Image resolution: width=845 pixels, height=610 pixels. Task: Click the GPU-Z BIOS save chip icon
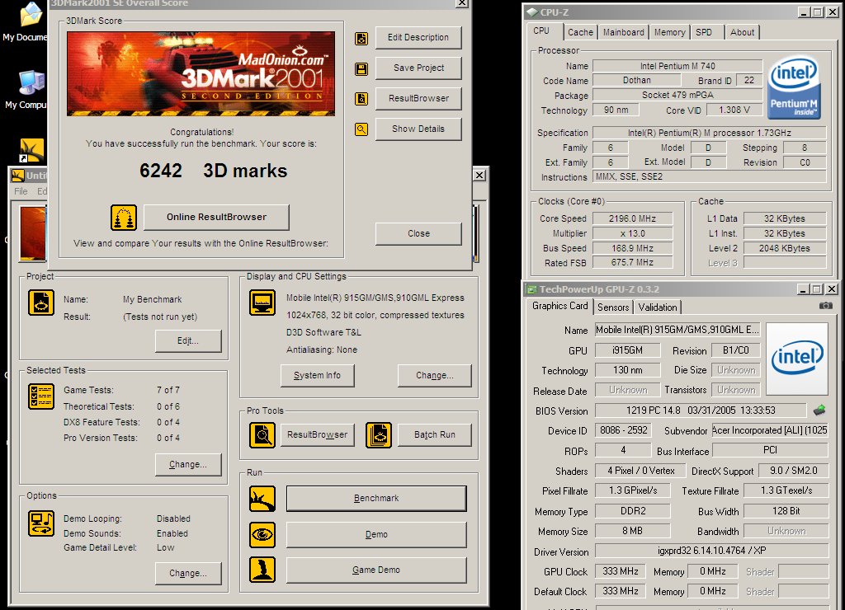pyautogui.click(x=819, y=411)
